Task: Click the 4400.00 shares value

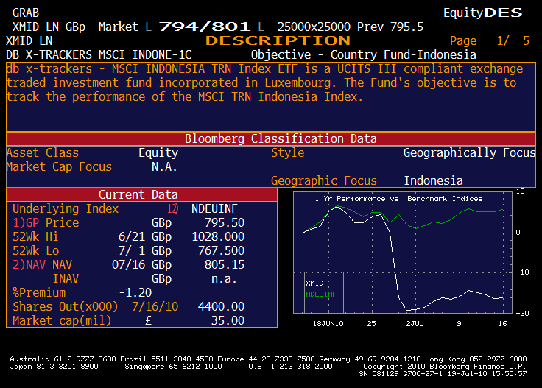Action: tap(221, 307)
